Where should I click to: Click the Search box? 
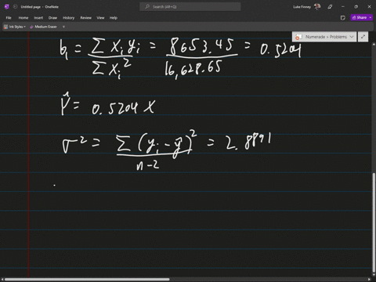tap(190, 7)
